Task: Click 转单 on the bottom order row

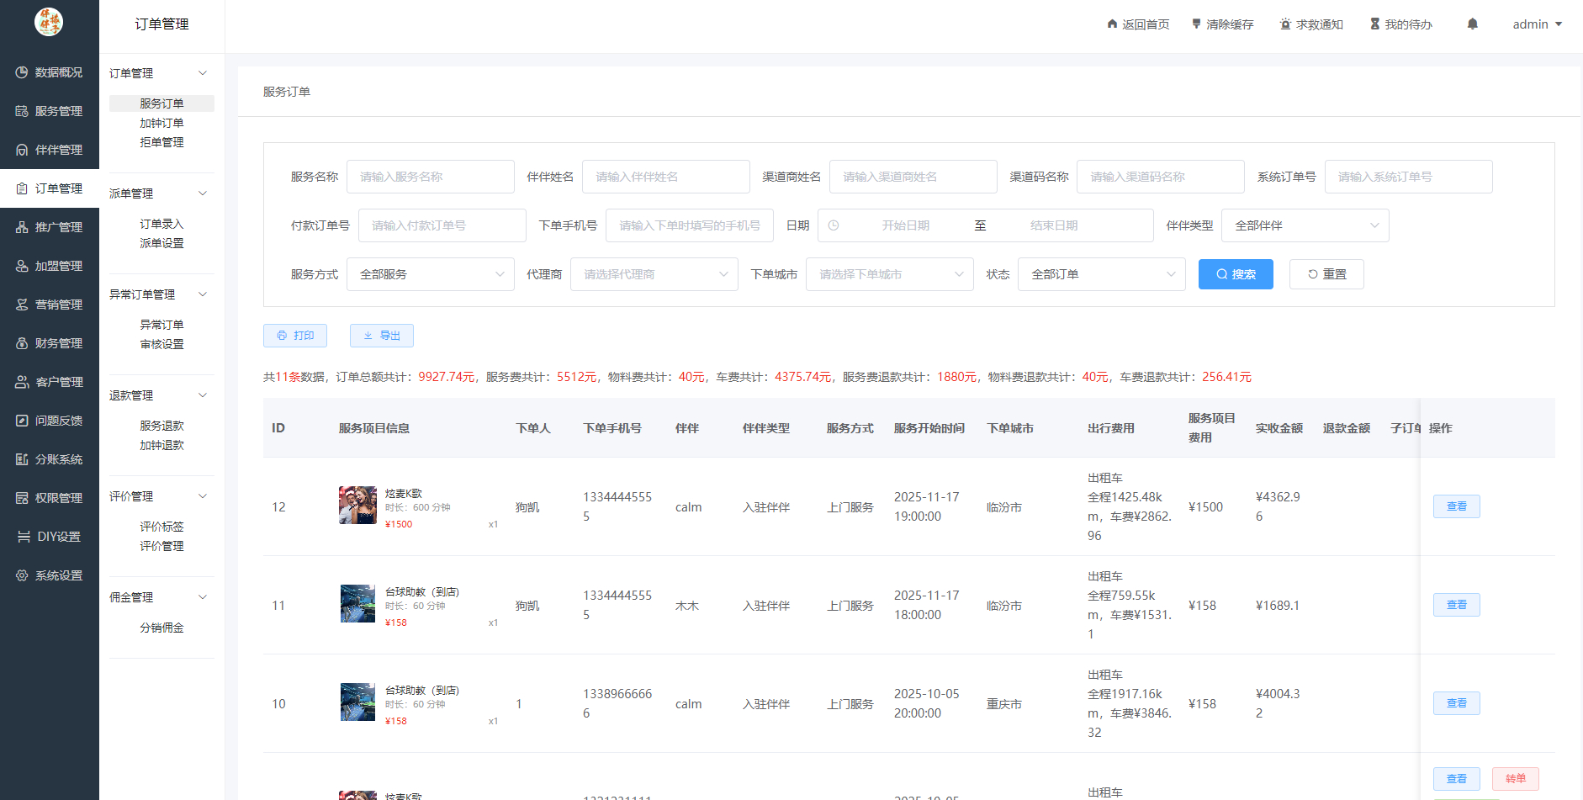Action: pyautogui.click(x=1515, y=778)
